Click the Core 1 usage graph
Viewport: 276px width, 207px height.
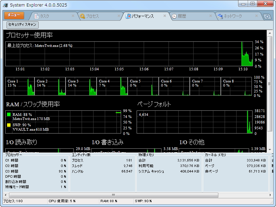tap(20, 86)
